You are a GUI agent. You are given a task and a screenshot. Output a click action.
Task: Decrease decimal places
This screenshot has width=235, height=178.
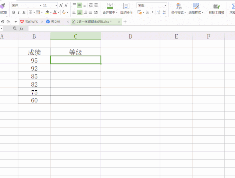[x=164, y=12]
